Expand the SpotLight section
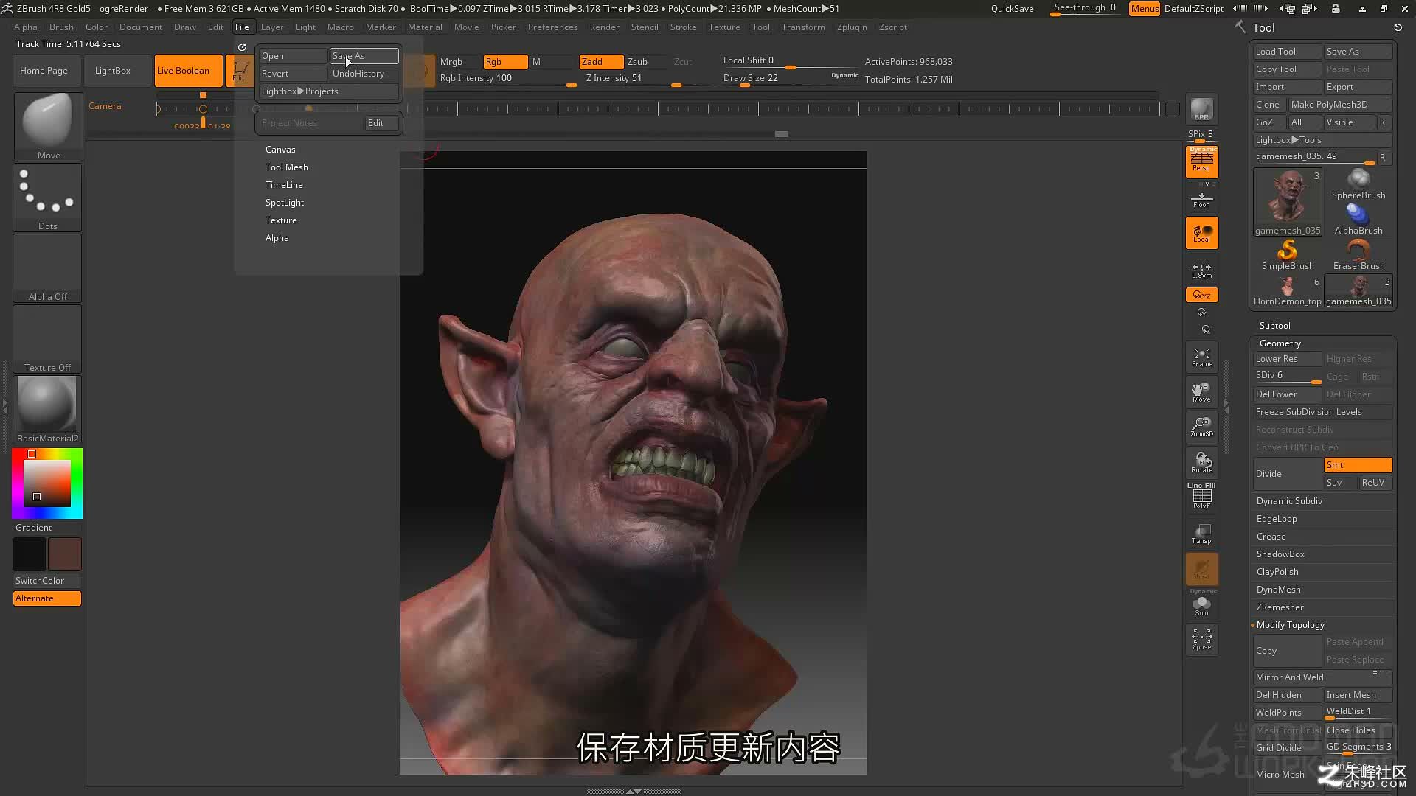The image size is (1416, 796). pos(285,203)
